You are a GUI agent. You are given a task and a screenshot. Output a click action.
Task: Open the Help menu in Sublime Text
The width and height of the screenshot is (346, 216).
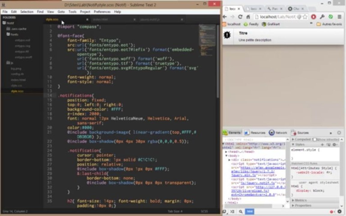[117, 12]
